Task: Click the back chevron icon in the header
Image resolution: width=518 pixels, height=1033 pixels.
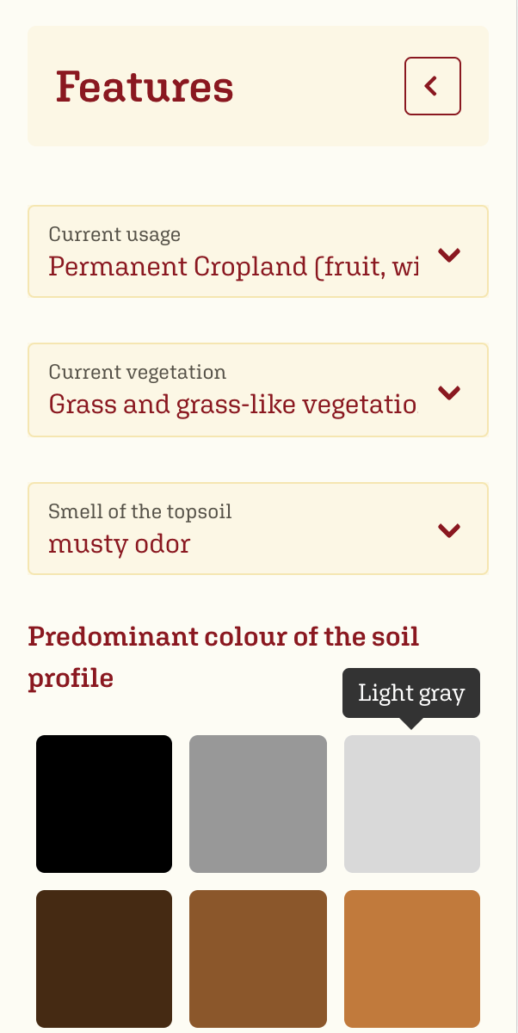Action: 432,86
